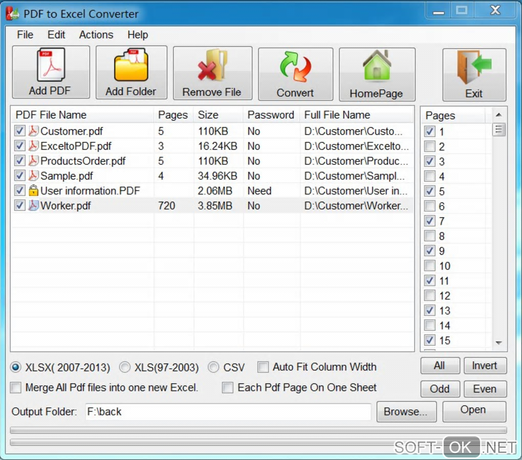Image resolution: width=522 pixels, height=460 pixels.
Task: Click the PDF icon beside Sample.pdf
Action: point(33,176)
